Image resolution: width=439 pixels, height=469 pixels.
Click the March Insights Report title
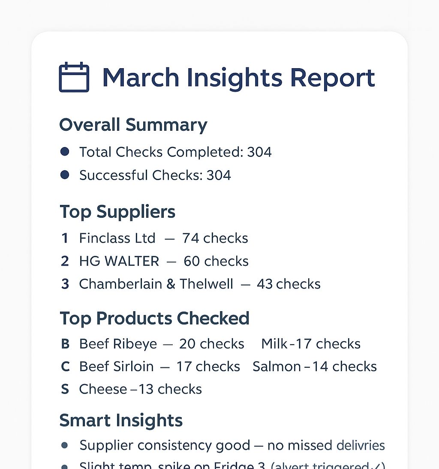[x=238, y=78]
